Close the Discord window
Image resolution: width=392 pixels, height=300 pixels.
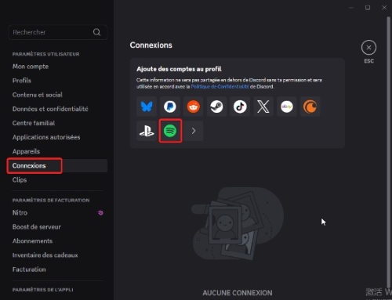click(384, 8)
